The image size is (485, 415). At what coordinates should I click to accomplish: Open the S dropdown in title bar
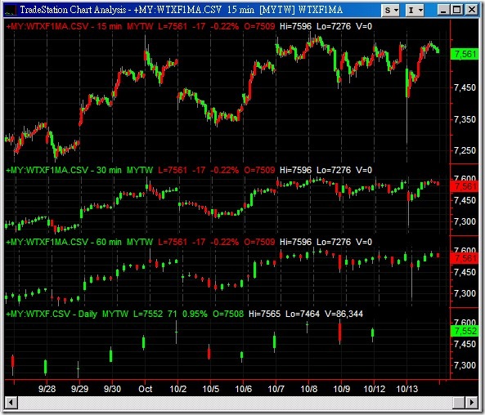(390, 10)
